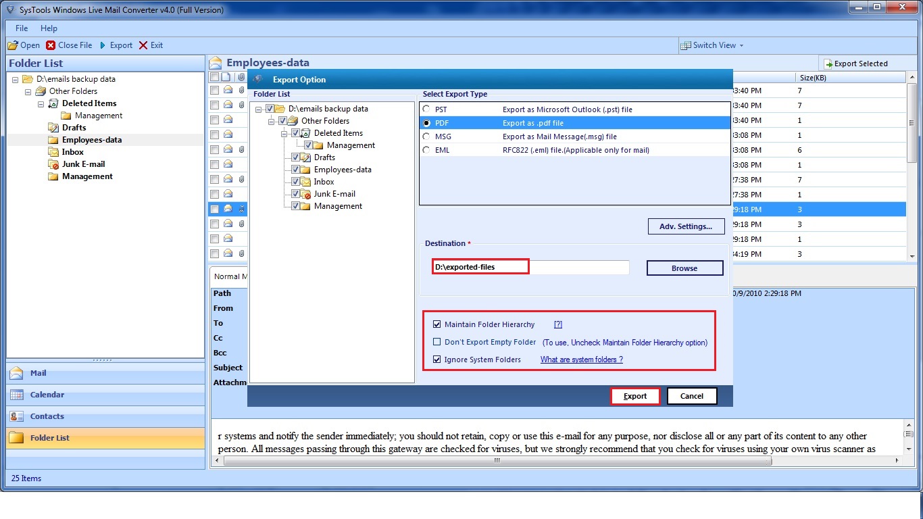Uncheck the Employees-data checkbox in export tree
This screenshot has height=519, width=923.
click(295, 170)
